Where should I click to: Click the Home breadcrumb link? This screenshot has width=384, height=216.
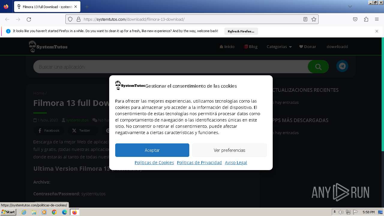coord(39,93)
